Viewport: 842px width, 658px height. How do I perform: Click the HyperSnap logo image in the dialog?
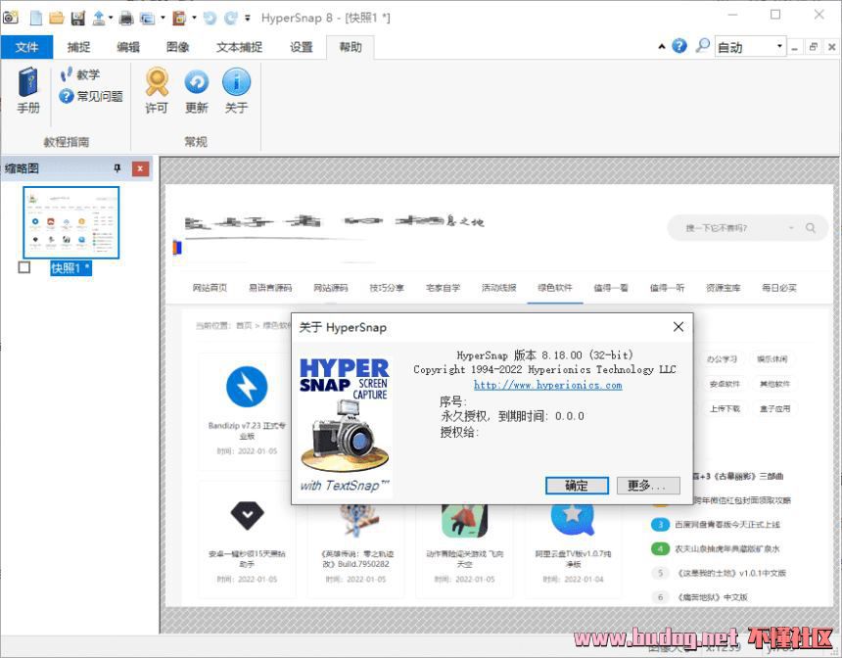point(345,425)
